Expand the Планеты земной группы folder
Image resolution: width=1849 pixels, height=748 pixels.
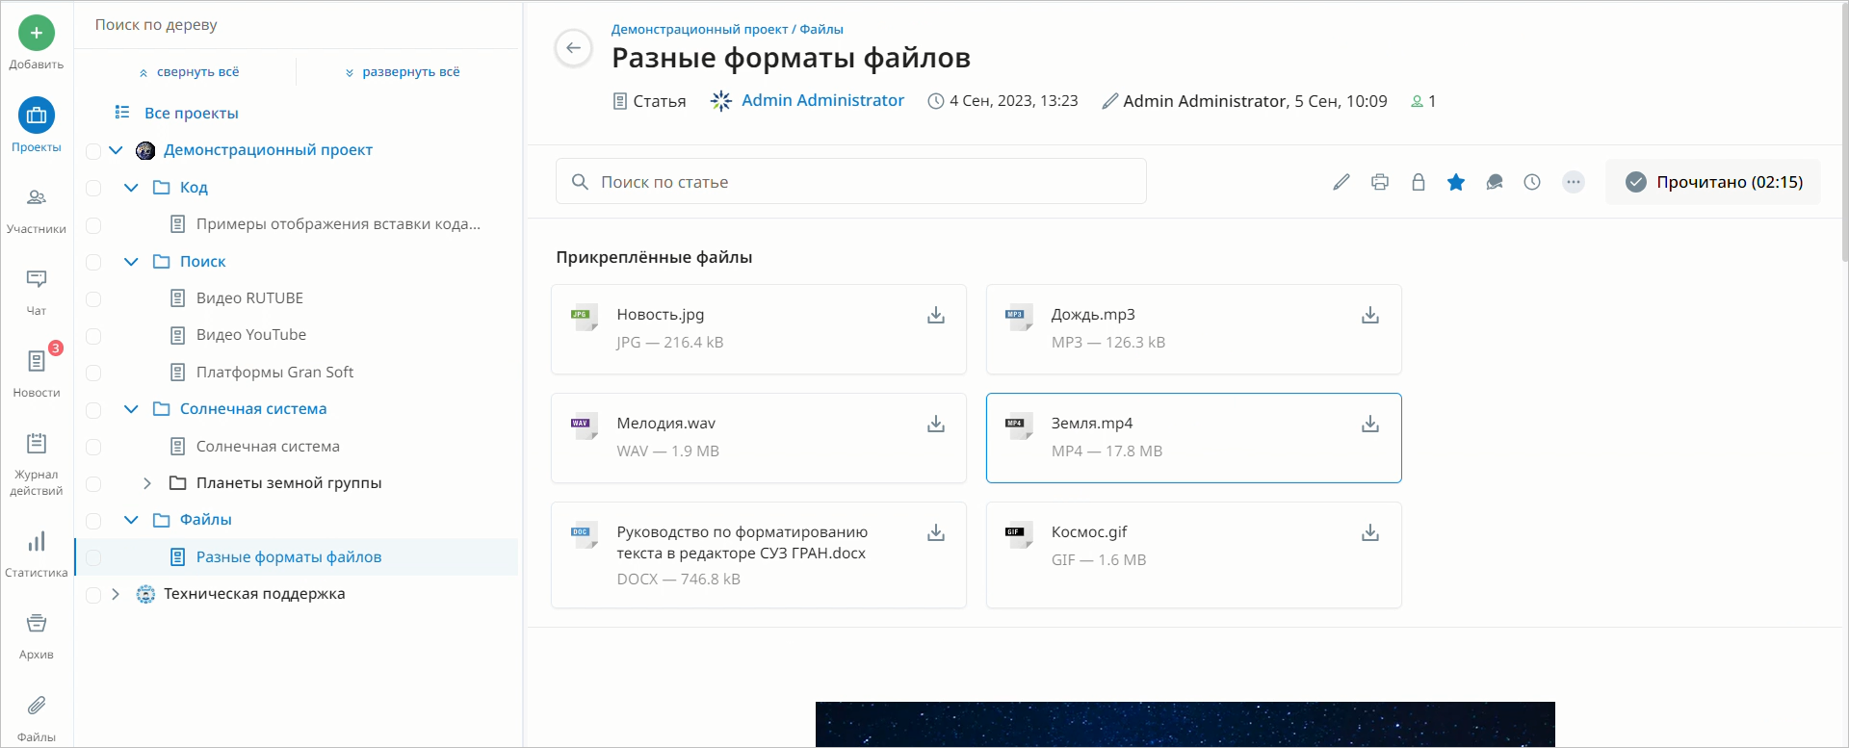(x=147, y=483)
